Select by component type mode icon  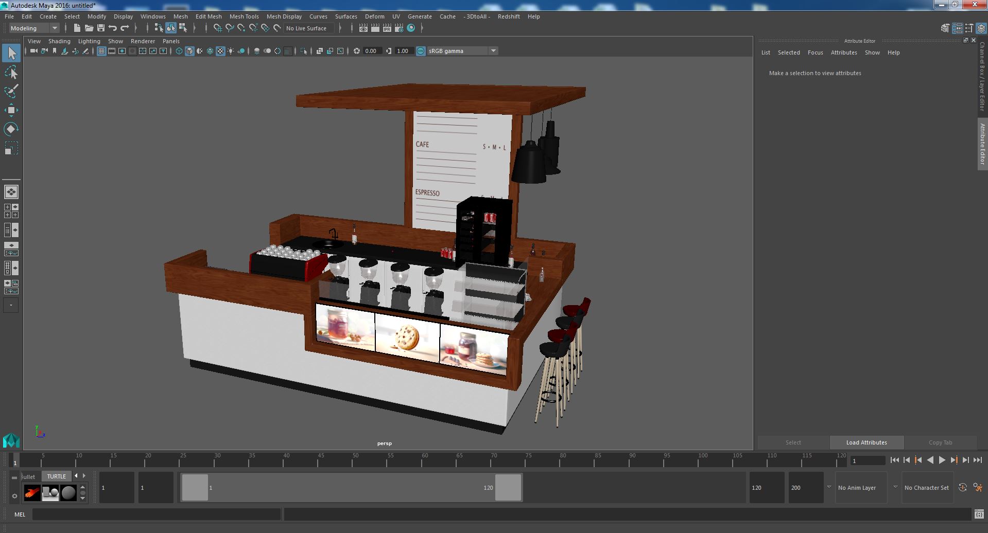183,28
